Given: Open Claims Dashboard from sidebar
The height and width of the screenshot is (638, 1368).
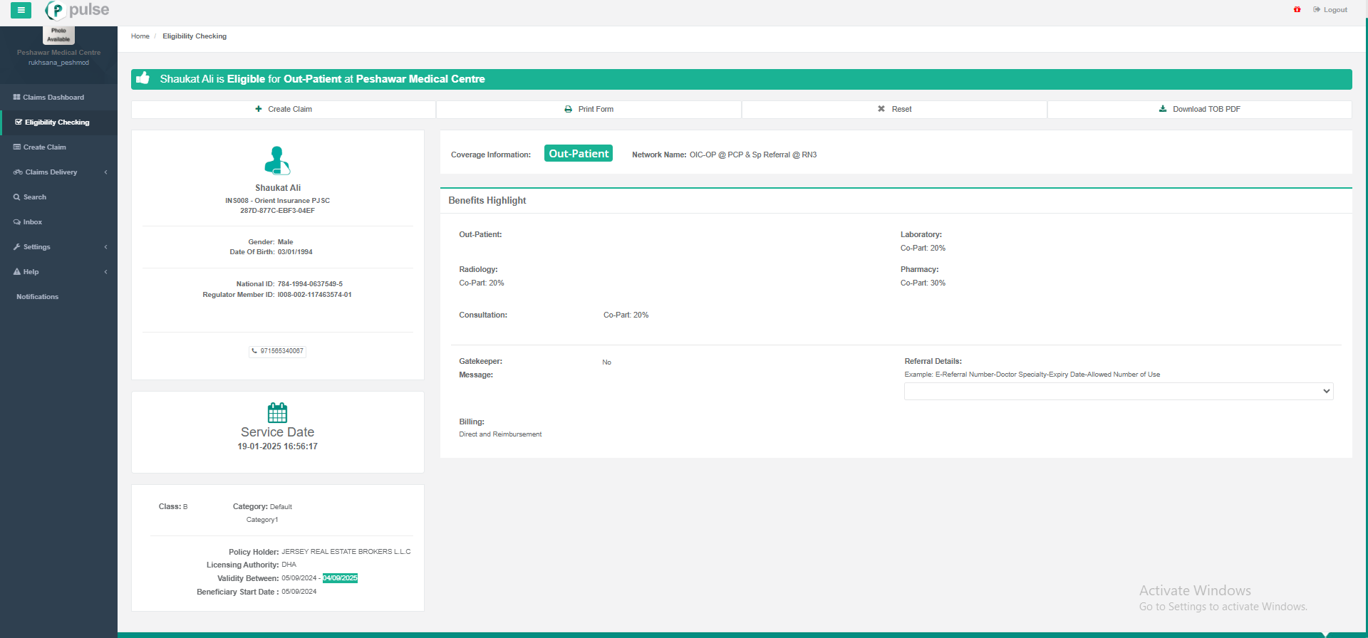Looking at the screenshot, I should [53, 98].
